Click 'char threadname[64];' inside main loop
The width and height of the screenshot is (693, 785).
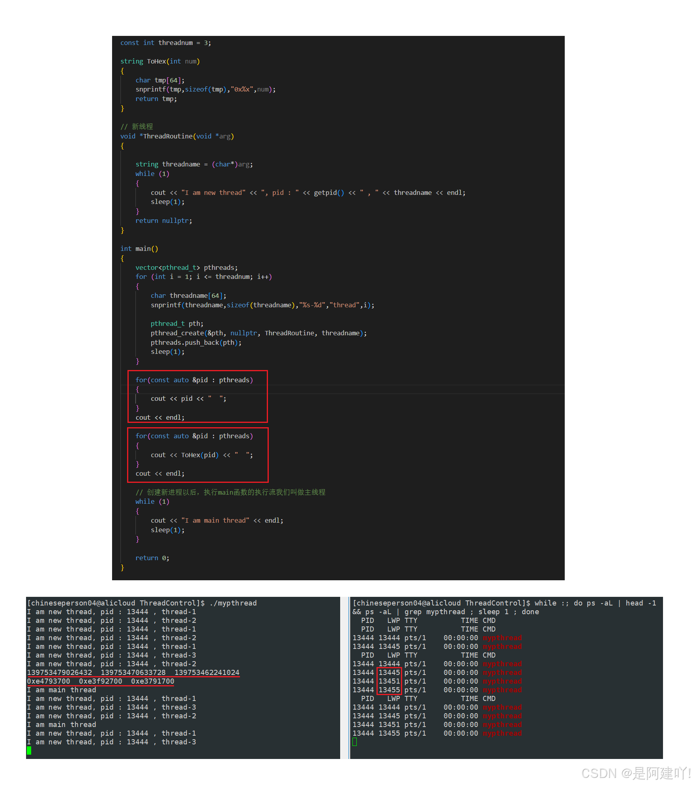point(189,295)
